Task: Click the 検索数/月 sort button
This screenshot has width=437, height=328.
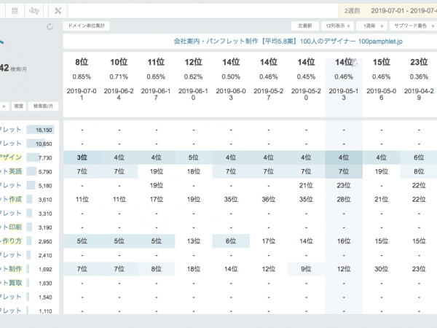Action: tap(43, 106)
